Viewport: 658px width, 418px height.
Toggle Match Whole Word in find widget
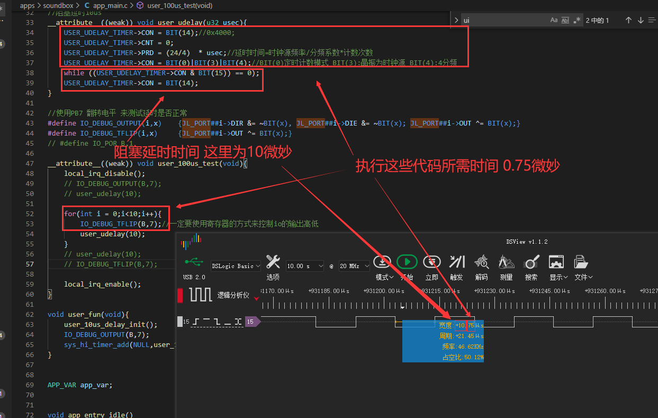565,20
